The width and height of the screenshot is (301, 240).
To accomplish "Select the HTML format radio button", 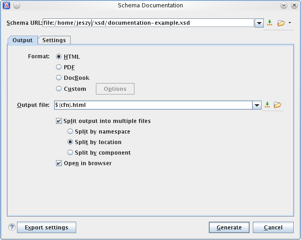I will pos(59,57).
